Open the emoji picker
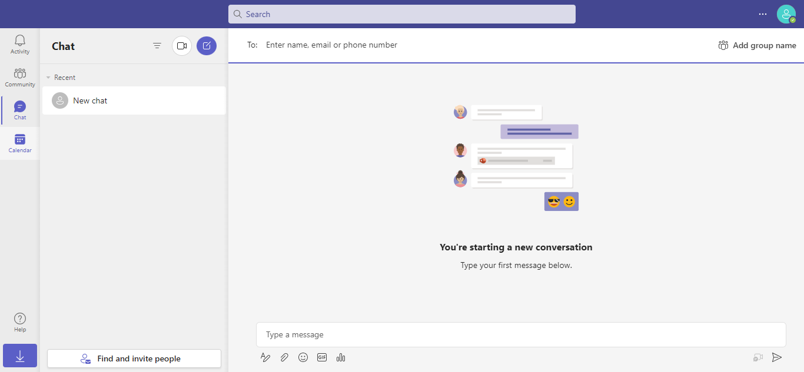The image size is (804, 372). pyautogui.click(x=303, y=357)
